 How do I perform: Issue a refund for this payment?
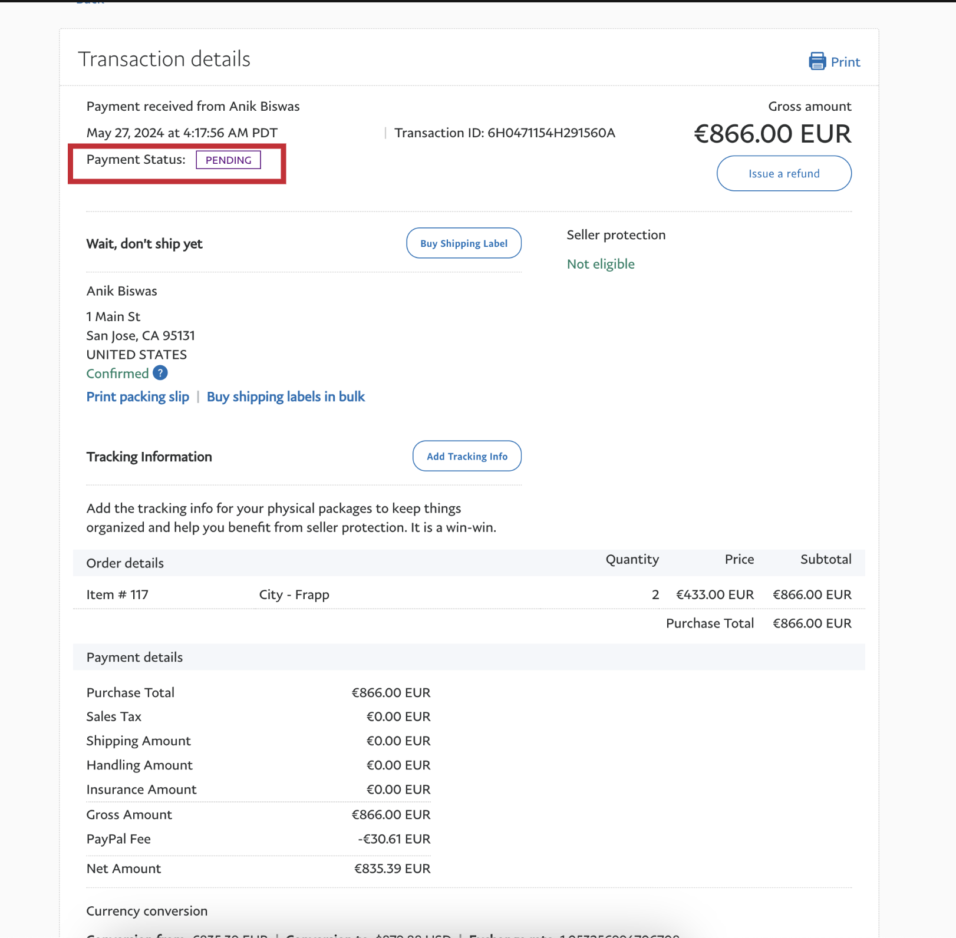pos(783,173)
